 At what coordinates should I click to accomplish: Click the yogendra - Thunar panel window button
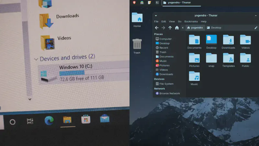coord(182,3)
